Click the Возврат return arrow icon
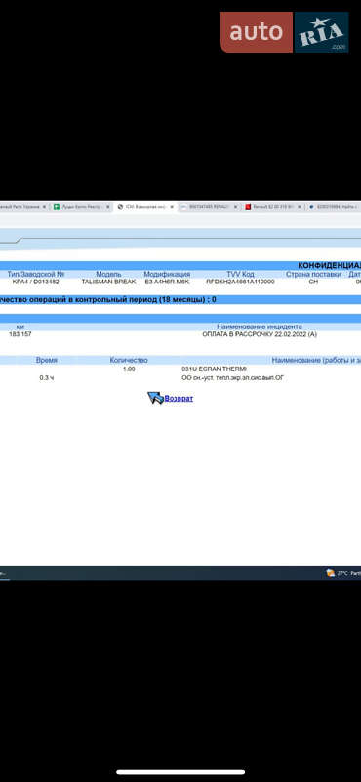Screen dimensions: 361x782 click(155, 398)
